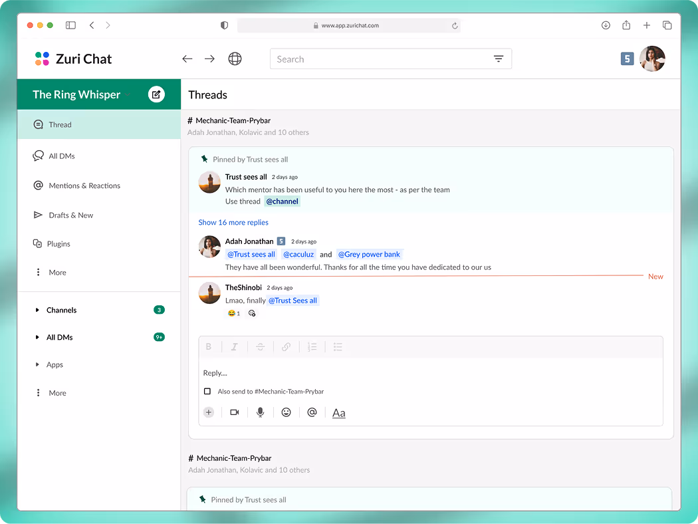Open TheShinobi's avatar
698x524 pixels.
209,293
